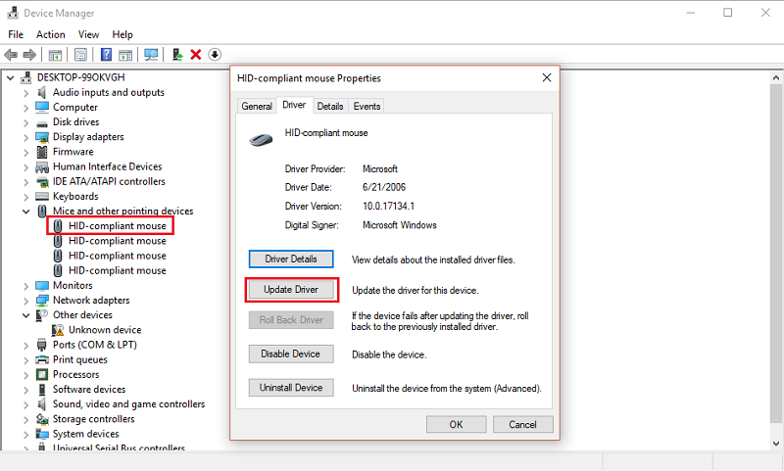Image resolution: width=784 pixels, height=471 pixels.
Task: Collapse the Other devices category
Action: click(26, 315)
